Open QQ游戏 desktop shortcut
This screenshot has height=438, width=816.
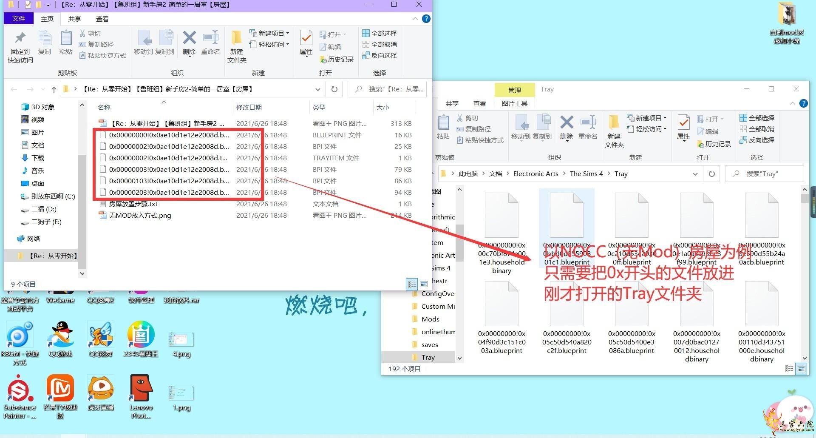pos(60,339)
